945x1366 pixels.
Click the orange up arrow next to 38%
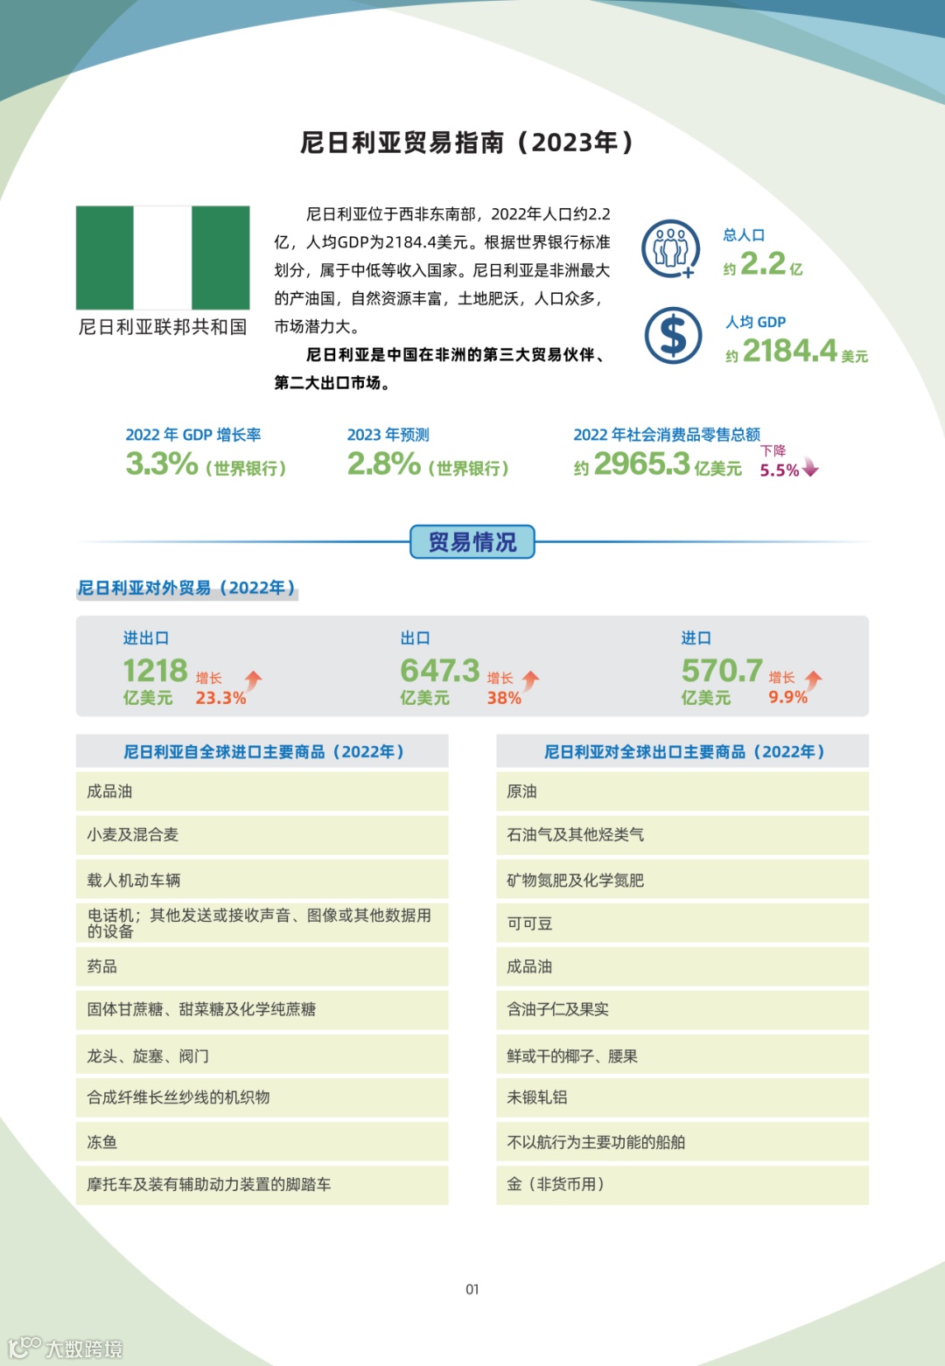pyautogui.click(x=530, y=681)
